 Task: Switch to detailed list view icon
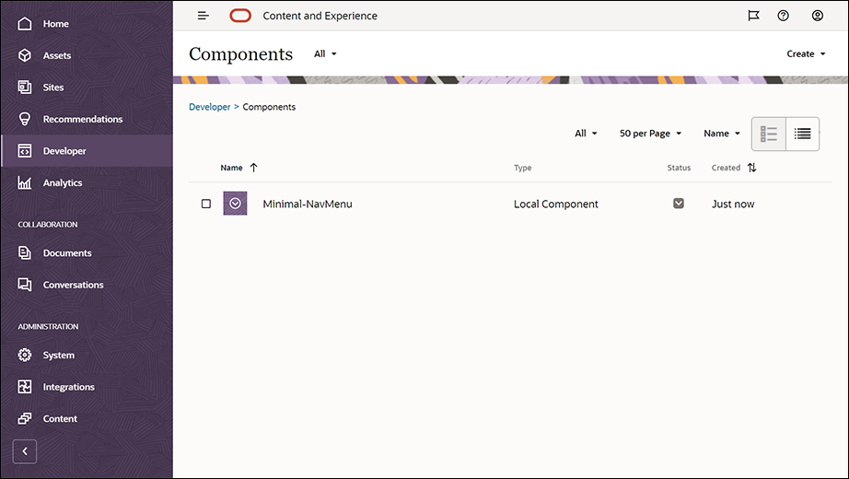[x=769, y=134]
